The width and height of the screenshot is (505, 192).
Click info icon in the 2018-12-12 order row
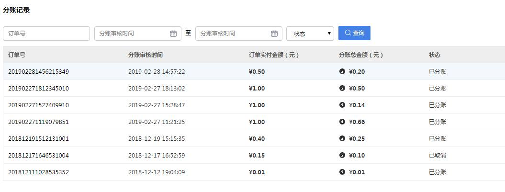[x=342, y=172]
